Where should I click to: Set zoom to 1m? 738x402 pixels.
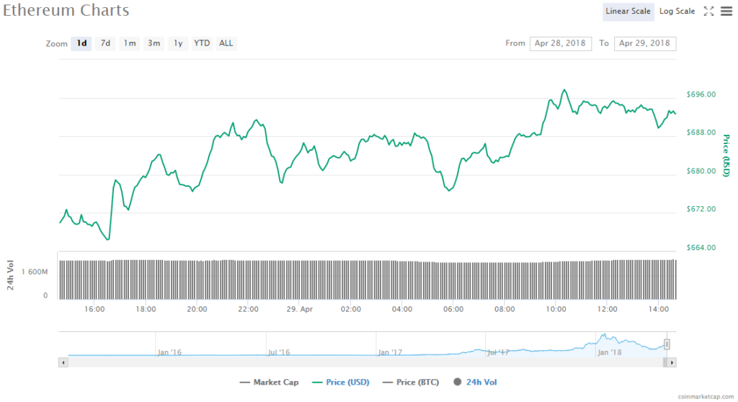click(130, 43)
